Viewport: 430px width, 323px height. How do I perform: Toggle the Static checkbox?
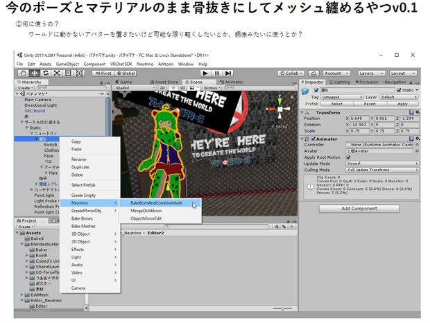click(x=399, y=90)
